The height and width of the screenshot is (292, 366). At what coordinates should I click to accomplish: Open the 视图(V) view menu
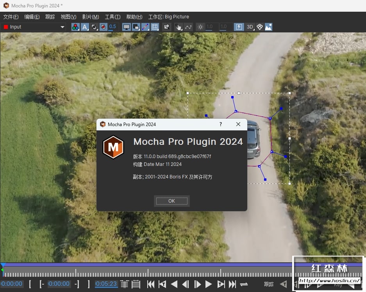click(68, 17)
